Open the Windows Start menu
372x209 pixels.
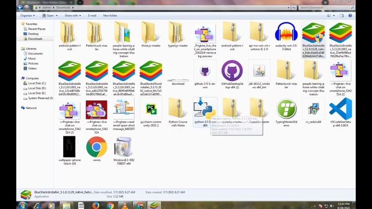tap(23, 205)
